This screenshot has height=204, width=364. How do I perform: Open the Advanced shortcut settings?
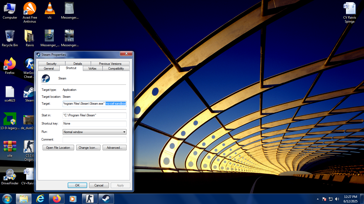click(115, 148)
